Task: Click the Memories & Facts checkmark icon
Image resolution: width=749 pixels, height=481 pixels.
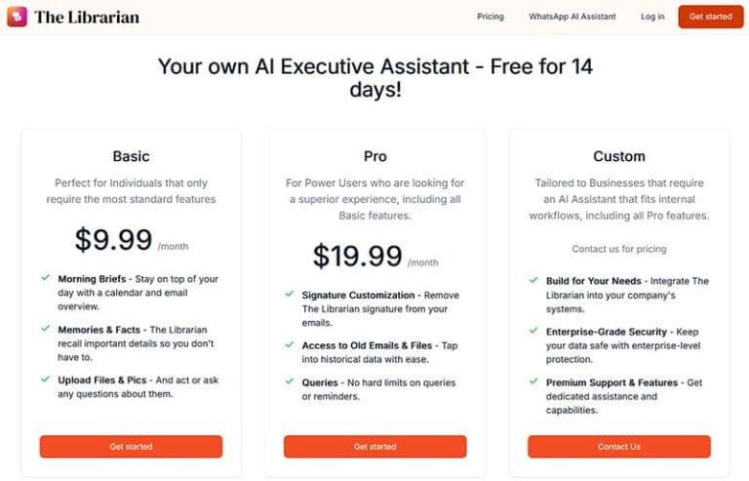Action: click(x=45, y=329)
